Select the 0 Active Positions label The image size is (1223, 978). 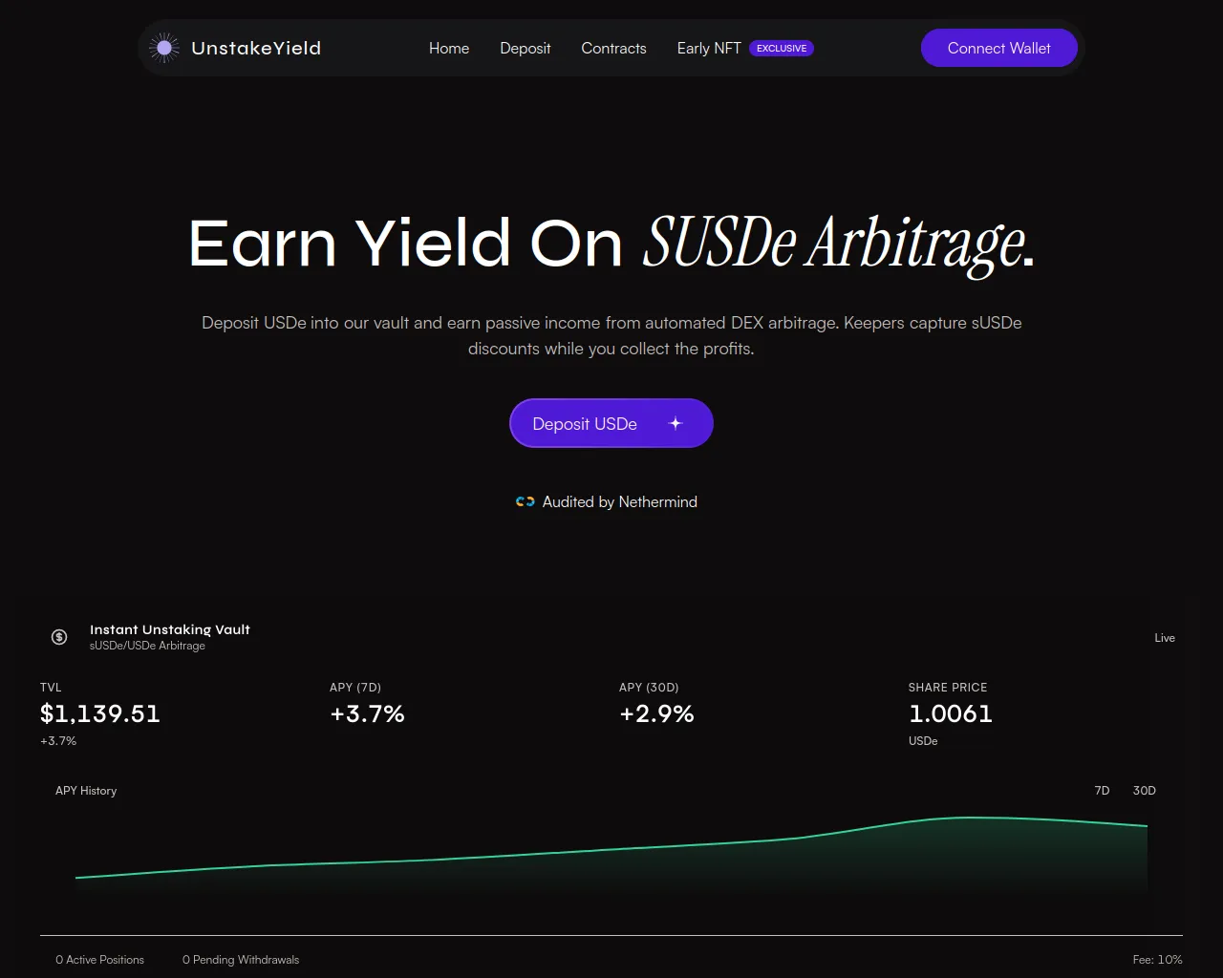click(x=100, y=960)
